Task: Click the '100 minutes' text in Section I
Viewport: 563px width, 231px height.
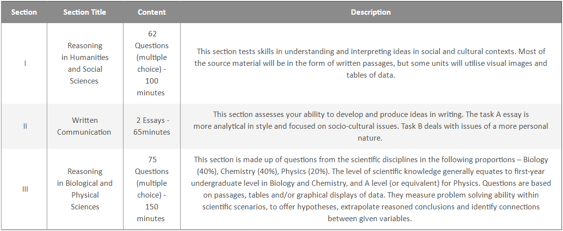Action: click(x=151, y=87)
